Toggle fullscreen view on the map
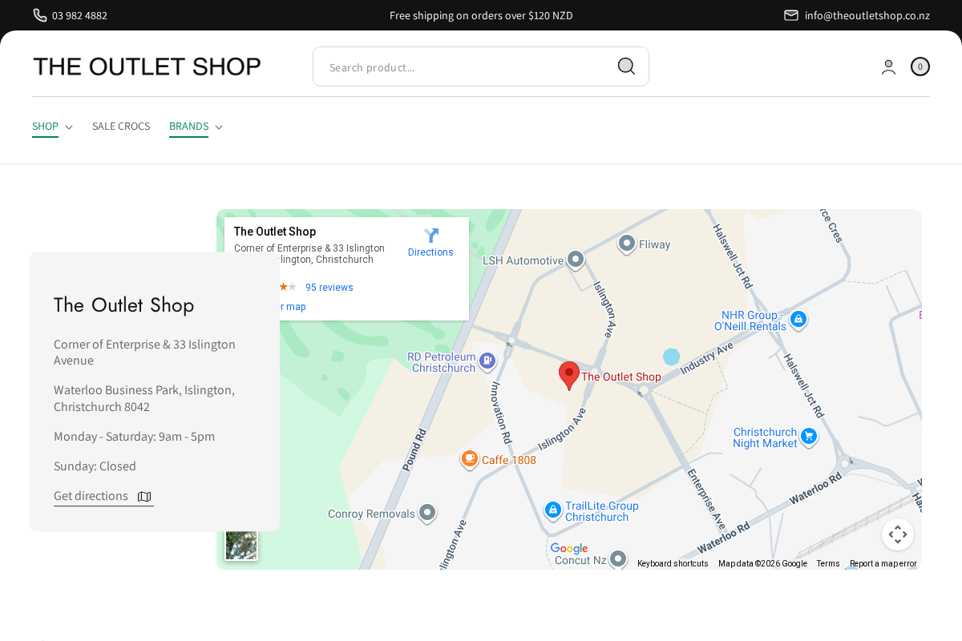 (898, 534)
